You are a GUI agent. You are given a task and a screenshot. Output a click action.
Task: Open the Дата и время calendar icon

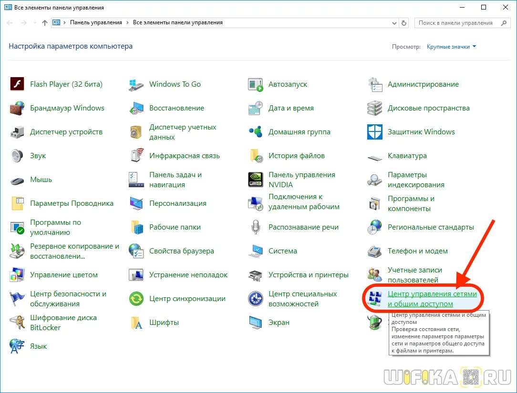click(256, 108)
